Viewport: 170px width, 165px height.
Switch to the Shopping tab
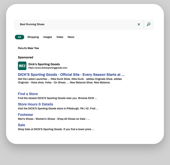33,37
